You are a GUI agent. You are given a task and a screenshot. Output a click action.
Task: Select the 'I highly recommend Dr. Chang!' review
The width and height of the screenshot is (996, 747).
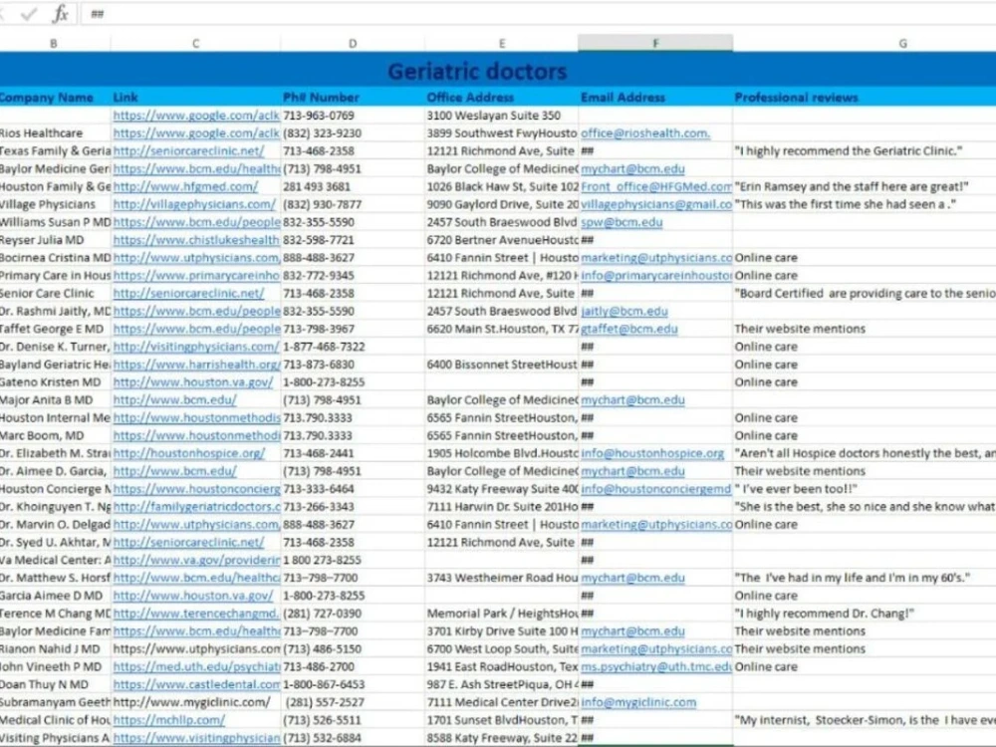(824, 614)
